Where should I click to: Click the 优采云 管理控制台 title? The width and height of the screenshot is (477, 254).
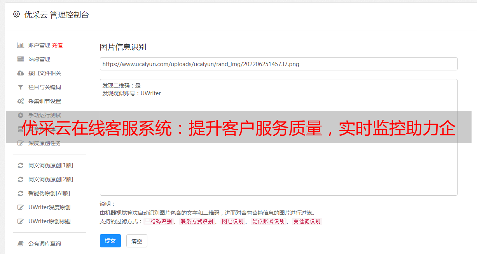[56, 15]
